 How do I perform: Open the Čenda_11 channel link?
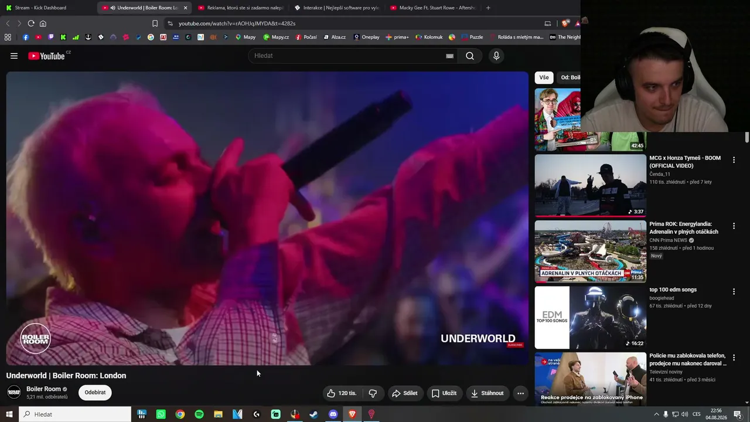point(660,174)
